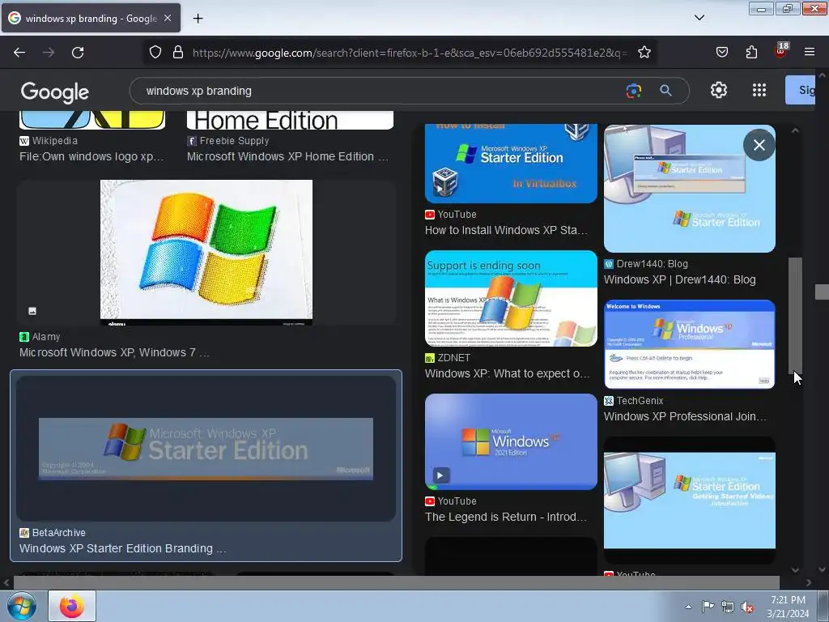Viewport: 829px width, 622px height.
Task: Open the Google apps grid
Action: 759,91
